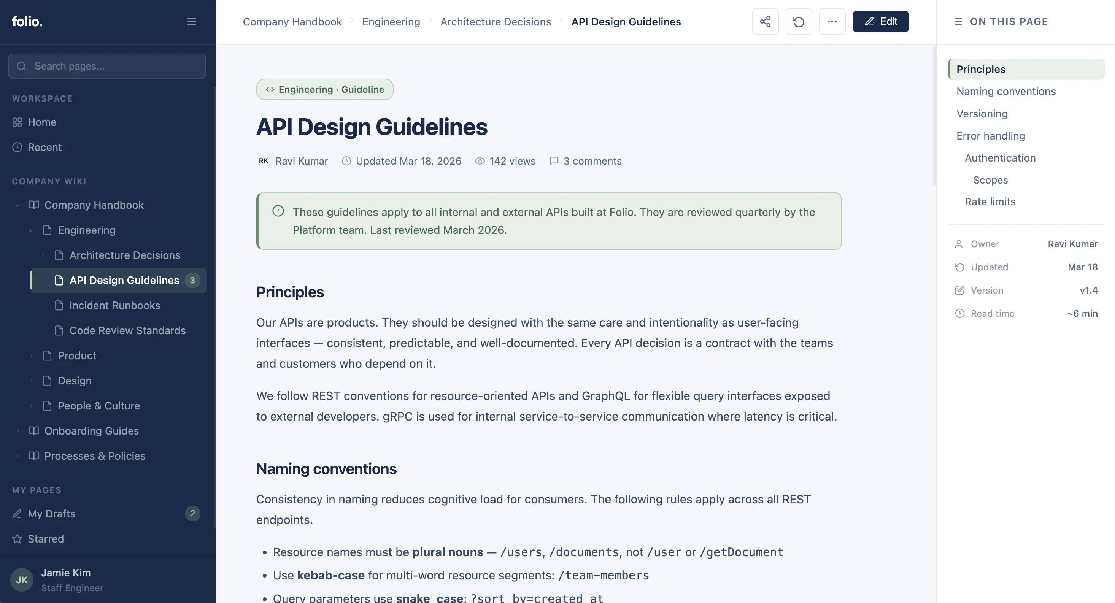This screenshot has height=603, width=1115.
Task: Jump to Authentication section
Action: click(x=1000, y=158)
